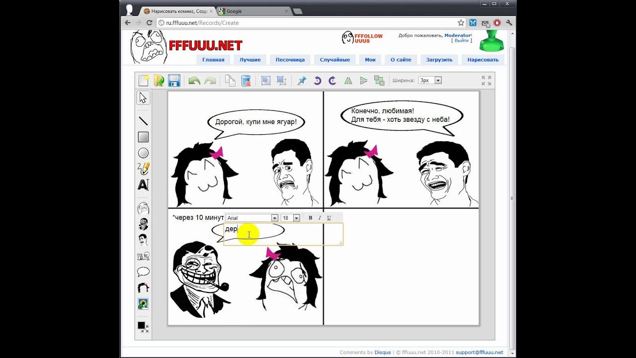The height and width of the screenshot is (358, 636).
Task: Open the troll face library
Action: [x=143, y=224]
